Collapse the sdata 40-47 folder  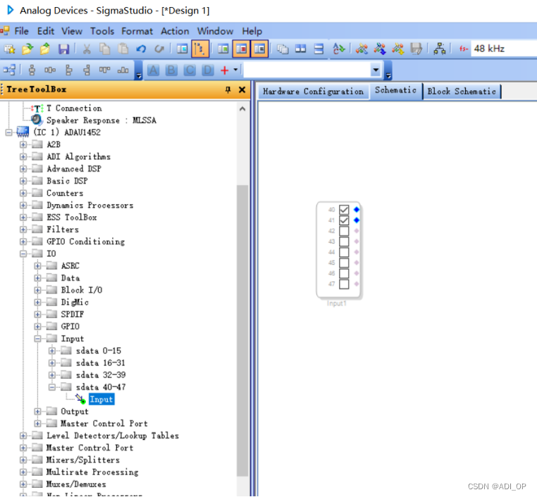(52, 387)
